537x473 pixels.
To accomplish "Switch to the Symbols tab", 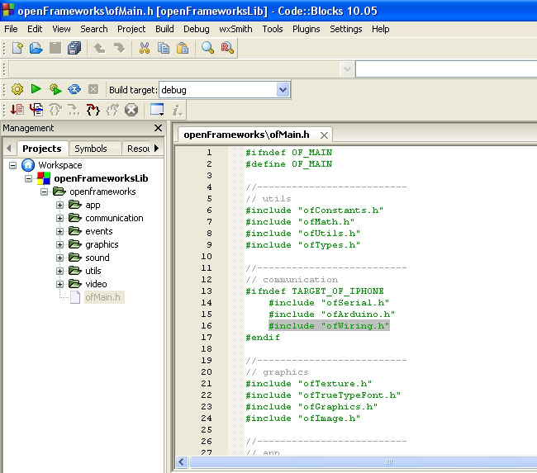I will (x=91, y=149).
